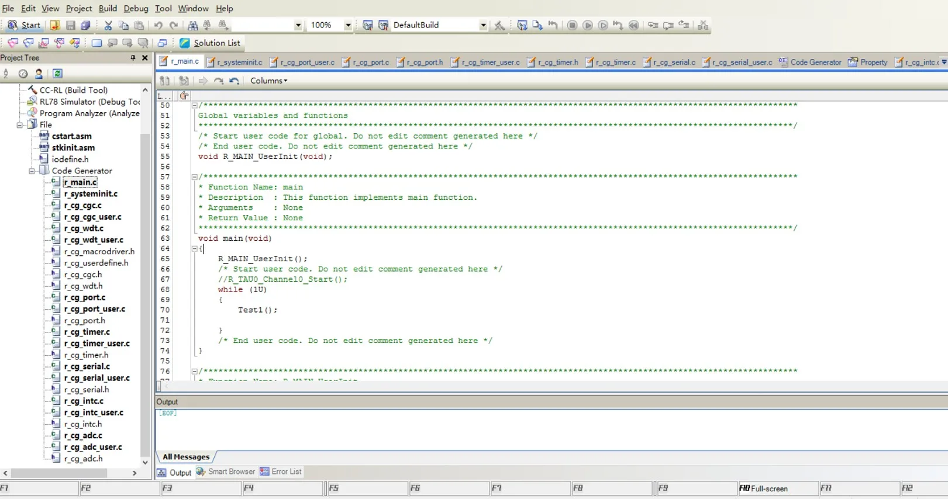Click the Find binoculars icon
The width and height of the screenshot is (948, 499).
192,25
